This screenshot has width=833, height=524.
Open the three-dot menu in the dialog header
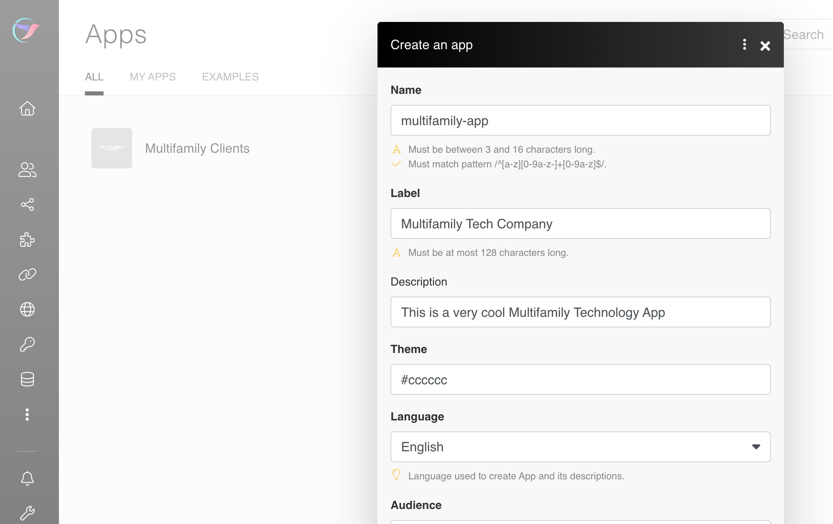point(744,45)
